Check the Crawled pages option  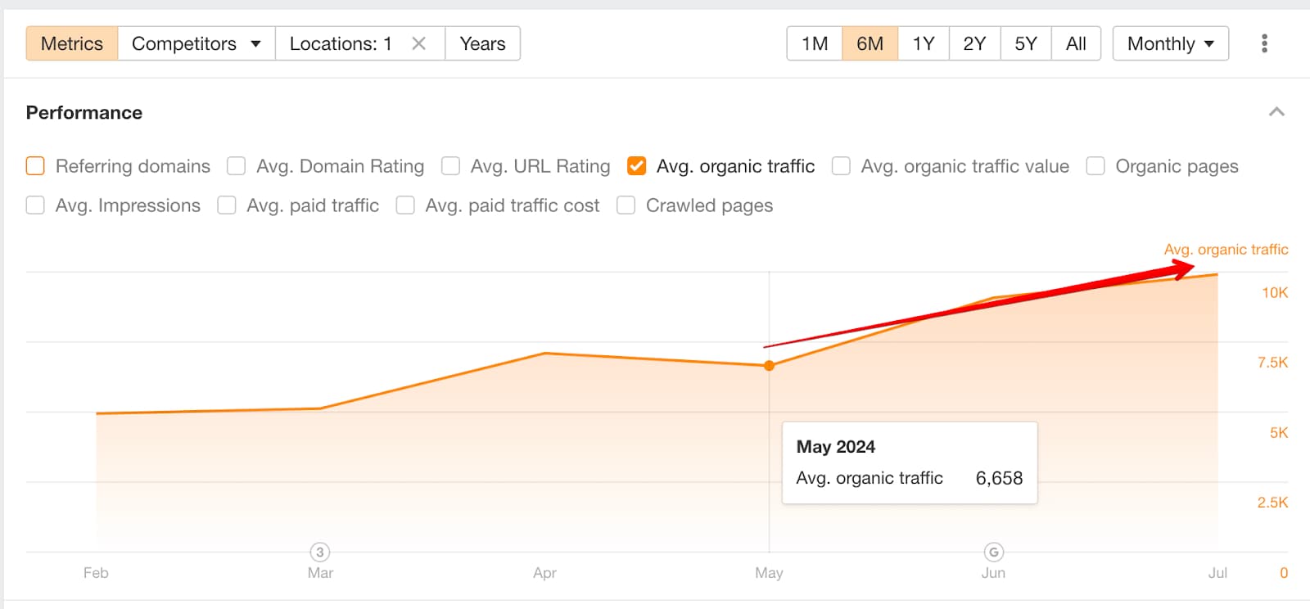click(x=626, y=205)
